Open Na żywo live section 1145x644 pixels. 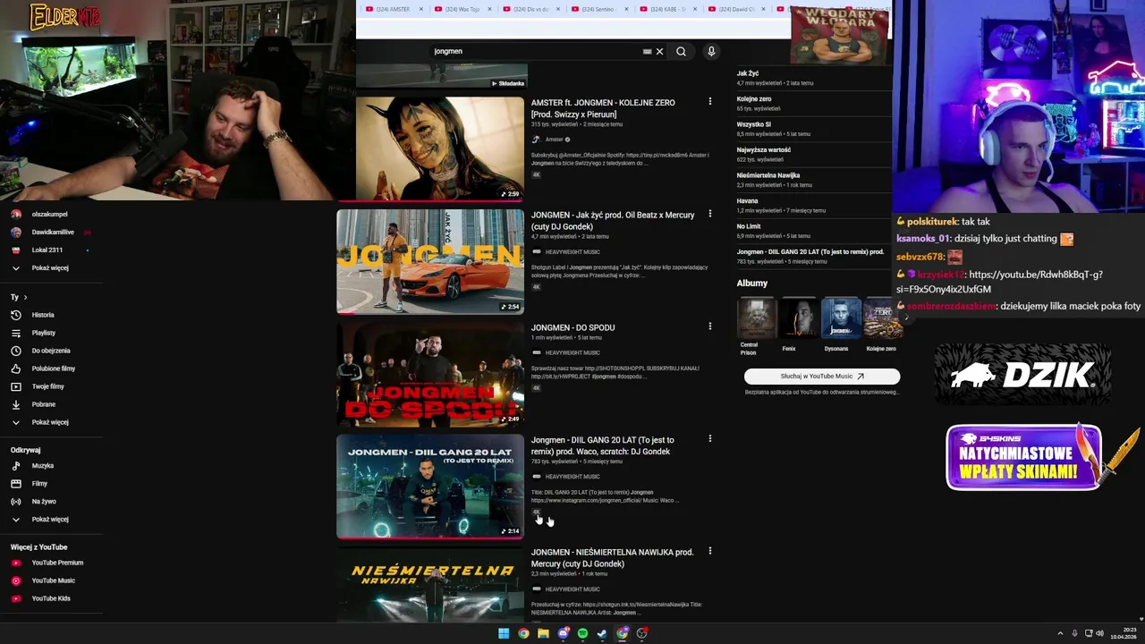click(x=43, y=502)
